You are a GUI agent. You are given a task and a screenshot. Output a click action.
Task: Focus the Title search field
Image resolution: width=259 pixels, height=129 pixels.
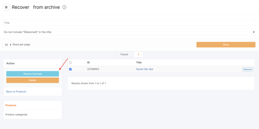pyautogui.click(x=129, y=23)
